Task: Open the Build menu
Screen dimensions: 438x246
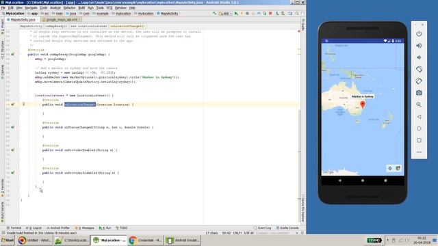Action: click(x=81, y=8)
